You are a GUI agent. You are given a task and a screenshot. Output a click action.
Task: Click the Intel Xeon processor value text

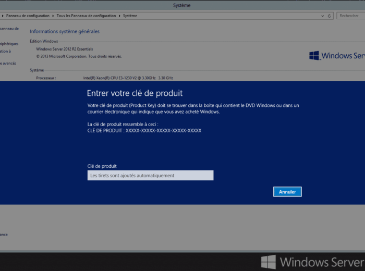128,78
